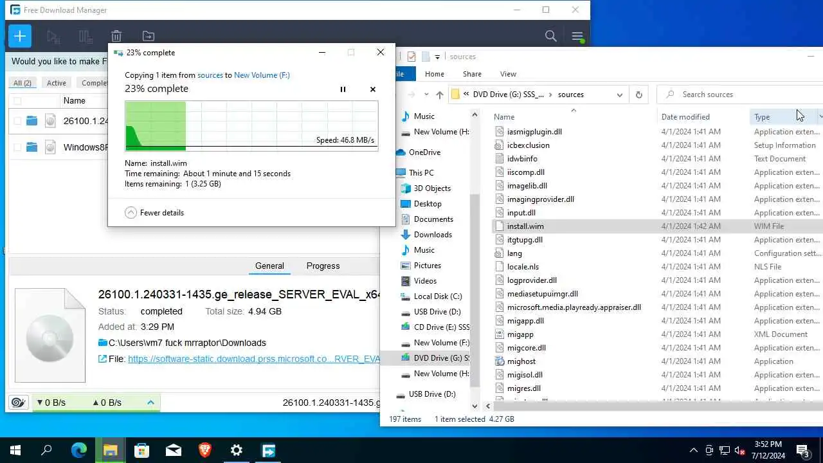Image resolution: width=823 pixels, height=463 pixels.
Task: Open the Home ribbon tab in Explorer
Action: 434,74
